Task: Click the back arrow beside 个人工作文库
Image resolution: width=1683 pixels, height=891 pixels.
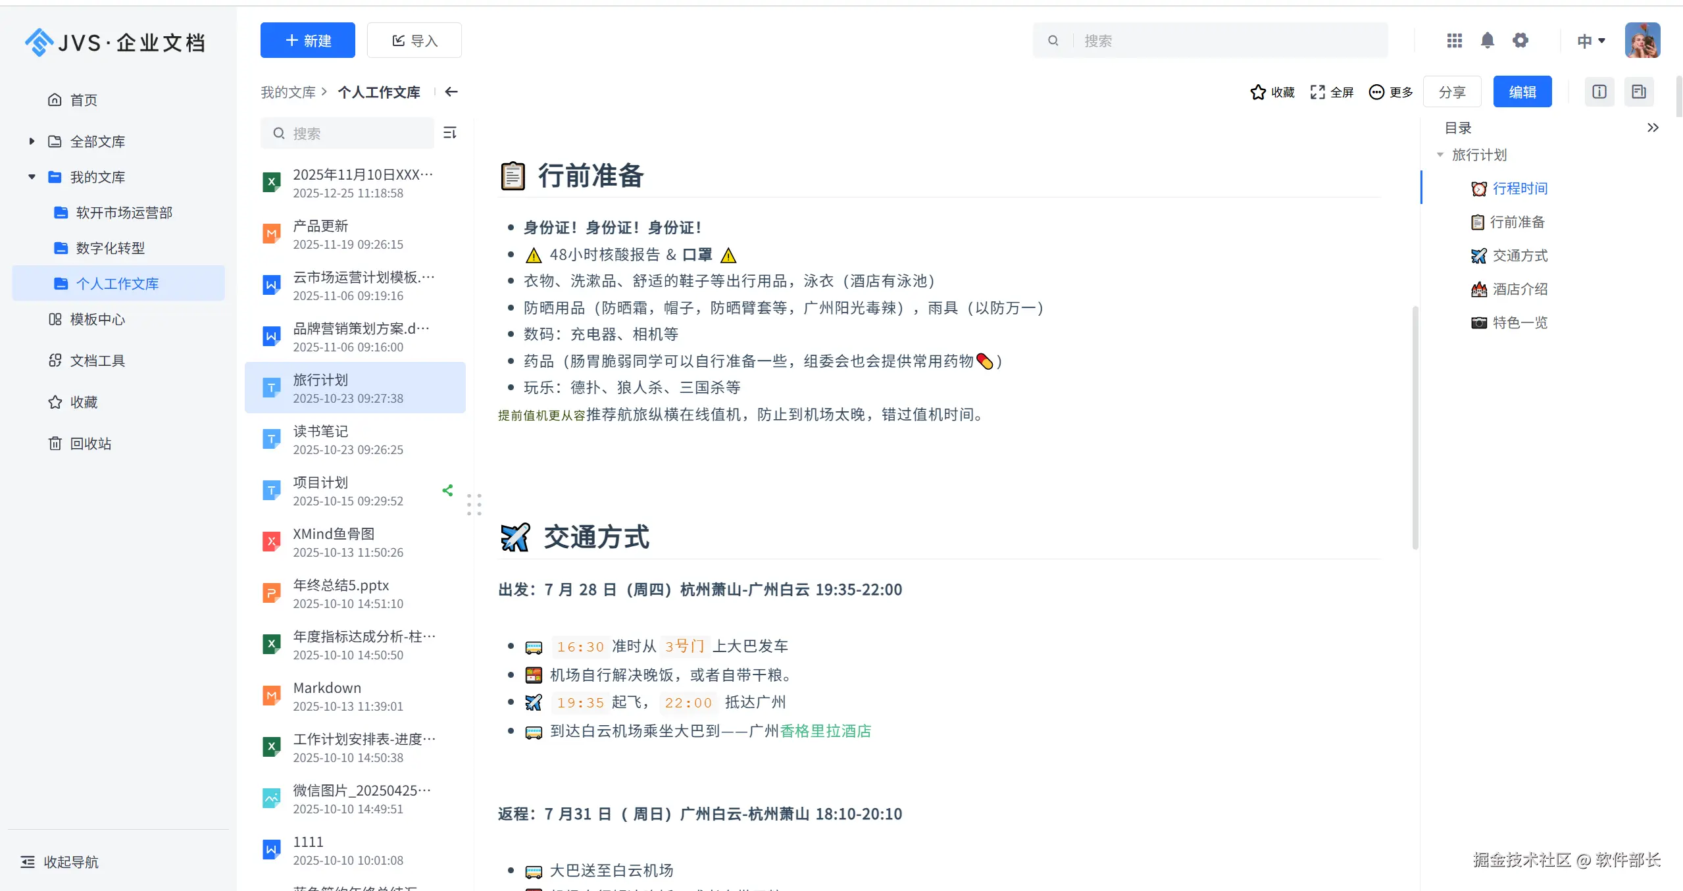Action: 451,92
